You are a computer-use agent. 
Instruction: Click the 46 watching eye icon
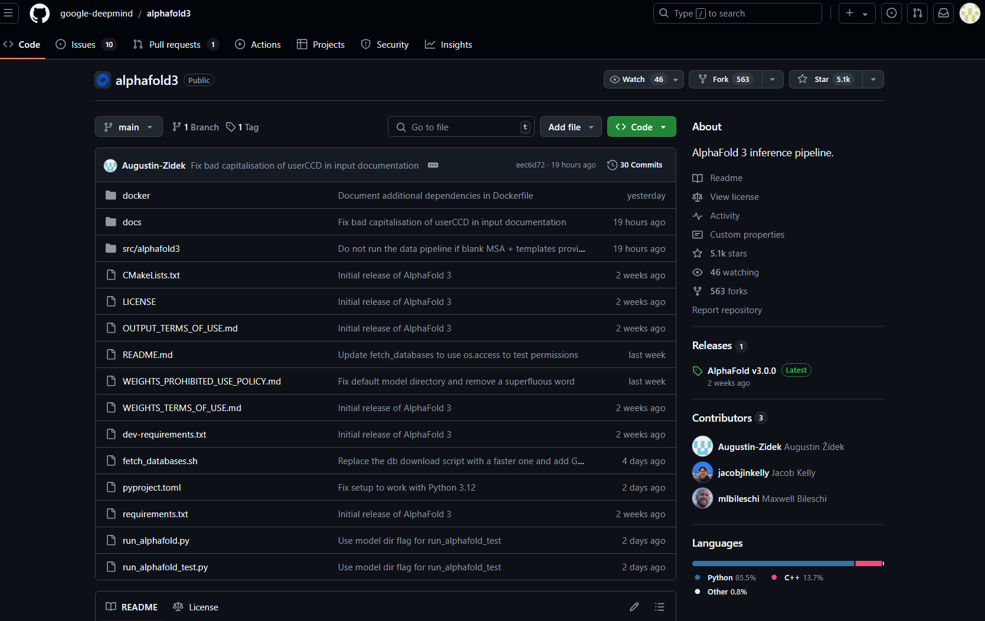point(698,272)
